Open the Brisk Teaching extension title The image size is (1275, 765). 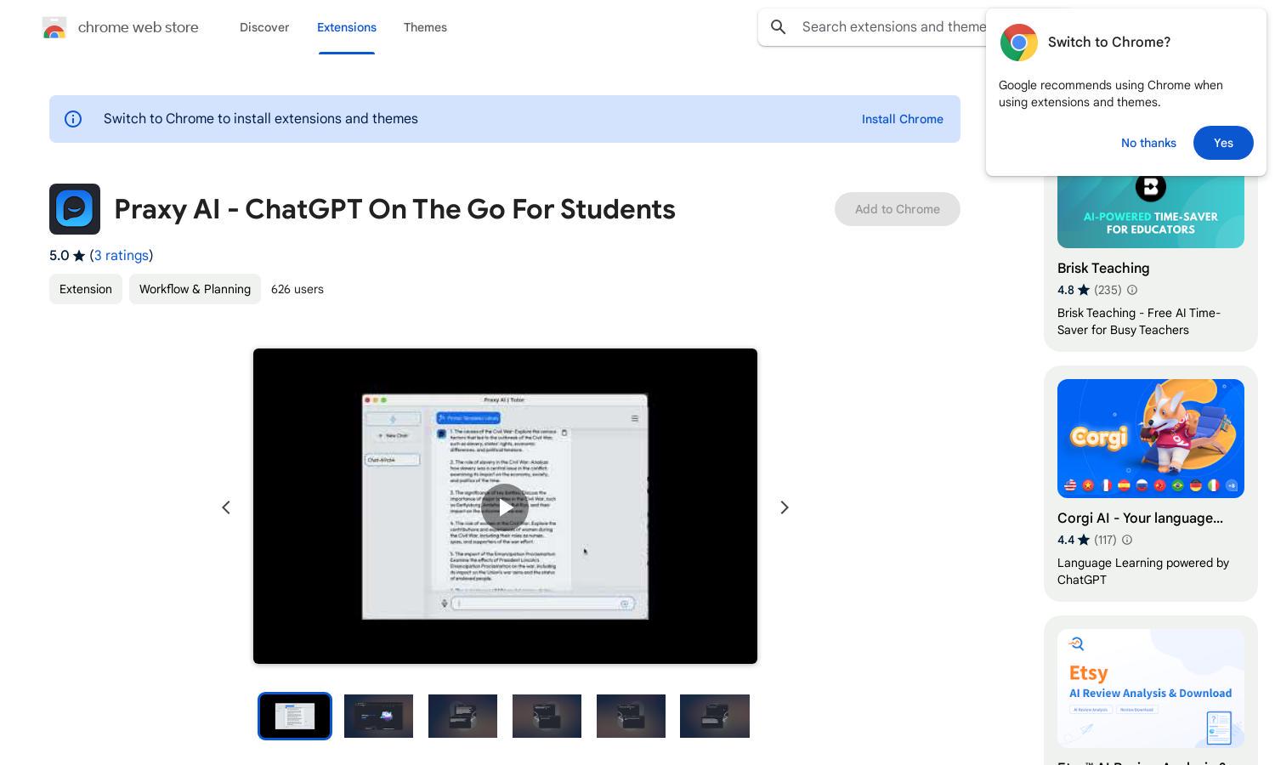1103,269
